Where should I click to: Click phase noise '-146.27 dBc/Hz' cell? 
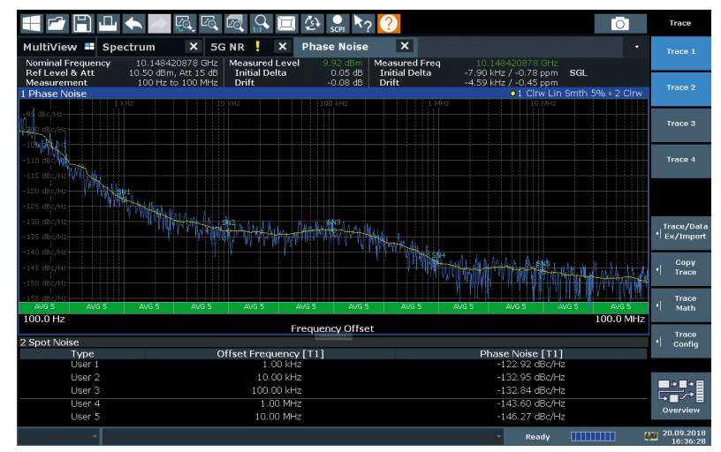[x=531, y=417]
